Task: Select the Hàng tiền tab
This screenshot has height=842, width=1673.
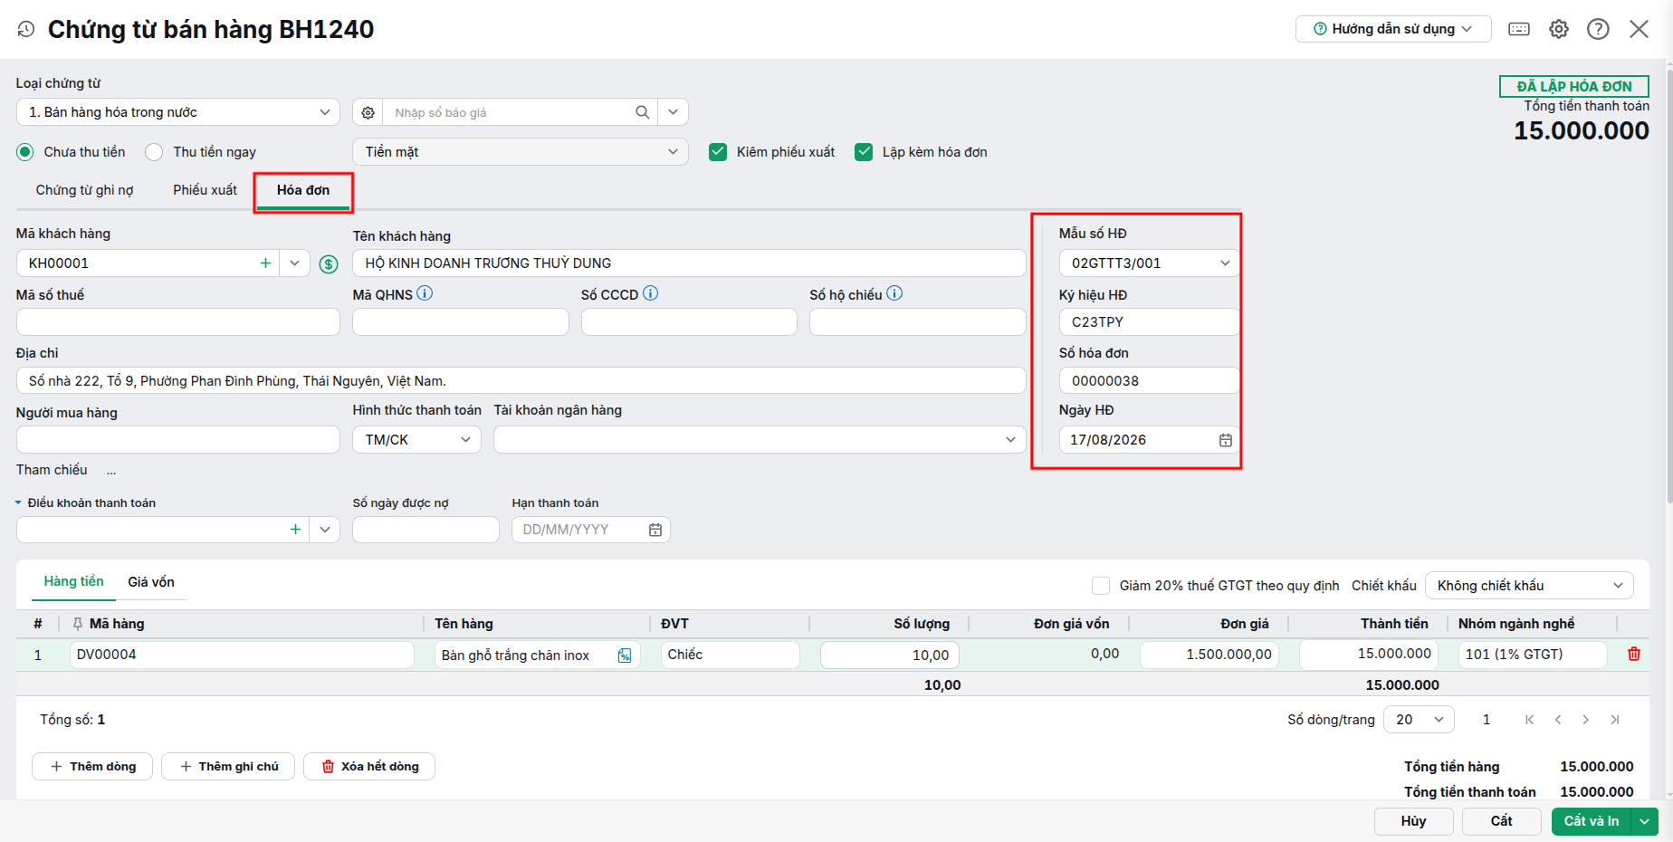Action: pos(74,581)
